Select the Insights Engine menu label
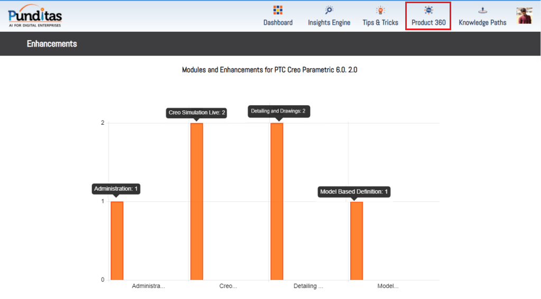Viewport: 541px width, 299px height. [x=329, y=23]
